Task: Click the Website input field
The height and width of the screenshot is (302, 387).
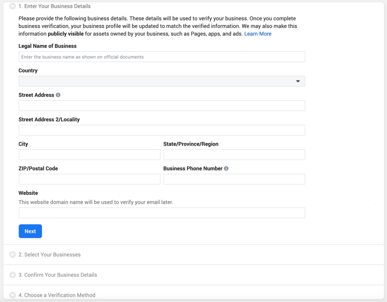Action: pos(162,213)
